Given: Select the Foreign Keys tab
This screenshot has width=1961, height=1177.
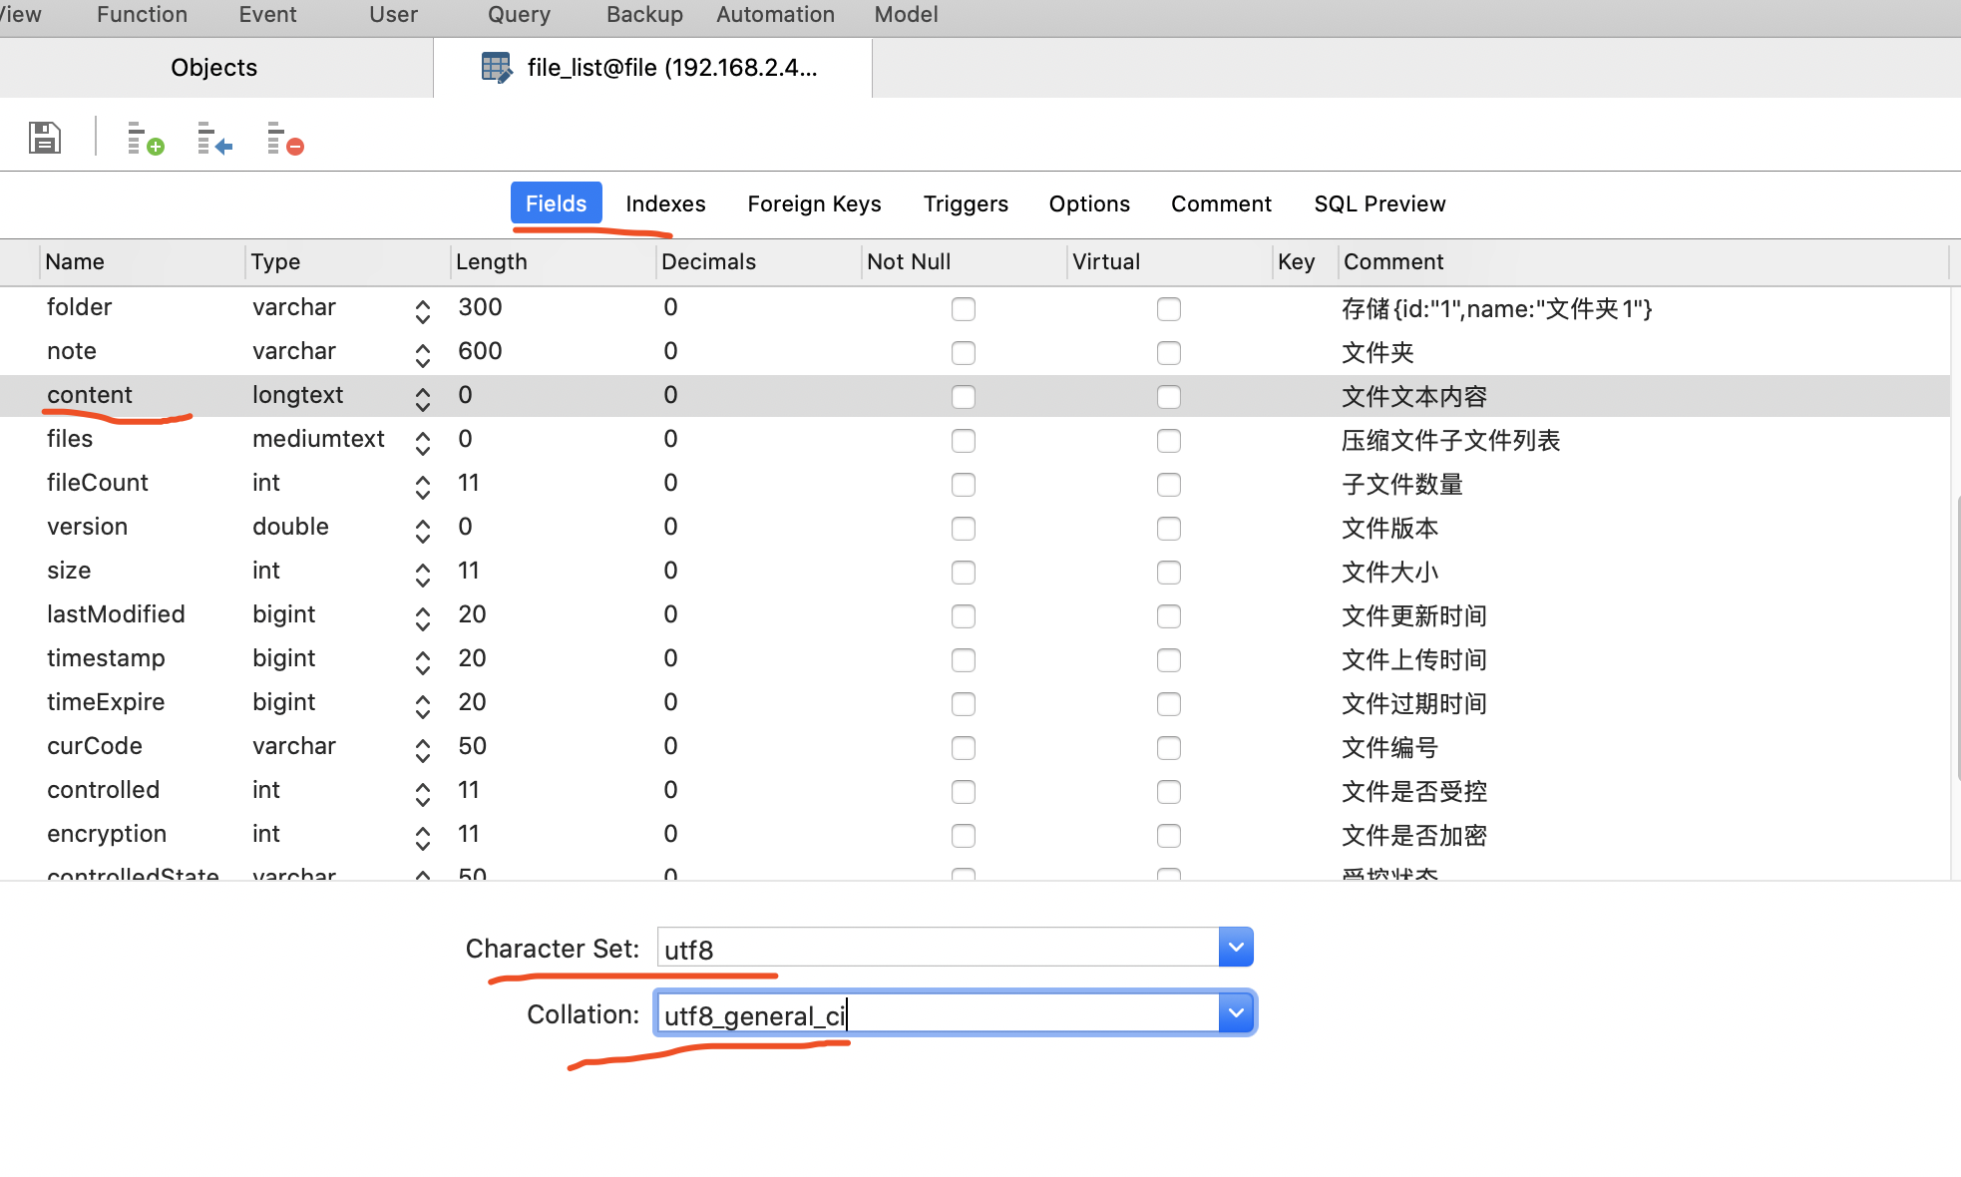Looking at the screenshot, I should pyautogui.click(x=814, y=203).
